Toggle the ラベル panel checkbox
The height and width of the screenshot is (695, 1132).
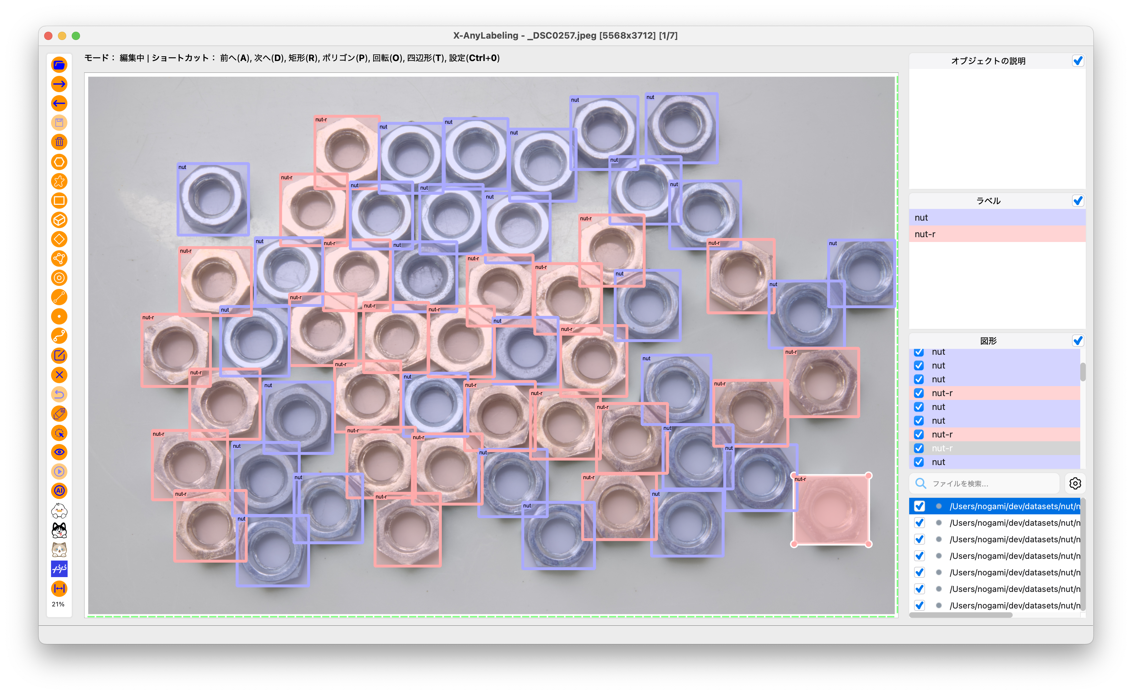pyautogui.click(x=1078, y=201)
